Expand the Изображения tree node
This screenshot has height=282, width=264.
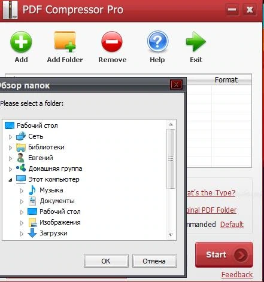tap(22, 223)
